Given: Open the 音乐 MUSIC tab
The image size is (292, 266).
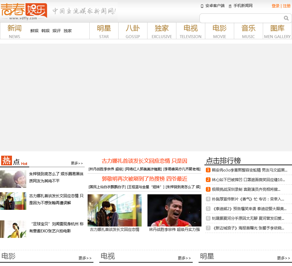Looking at the screenshot, I should point(248,31).
